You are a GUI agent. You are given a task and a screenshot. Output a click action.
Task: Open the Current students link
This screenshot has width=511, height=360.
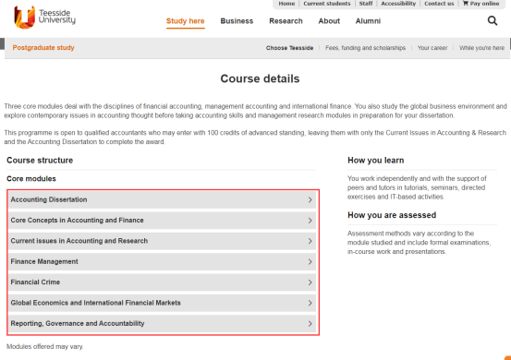pos(327,4)
